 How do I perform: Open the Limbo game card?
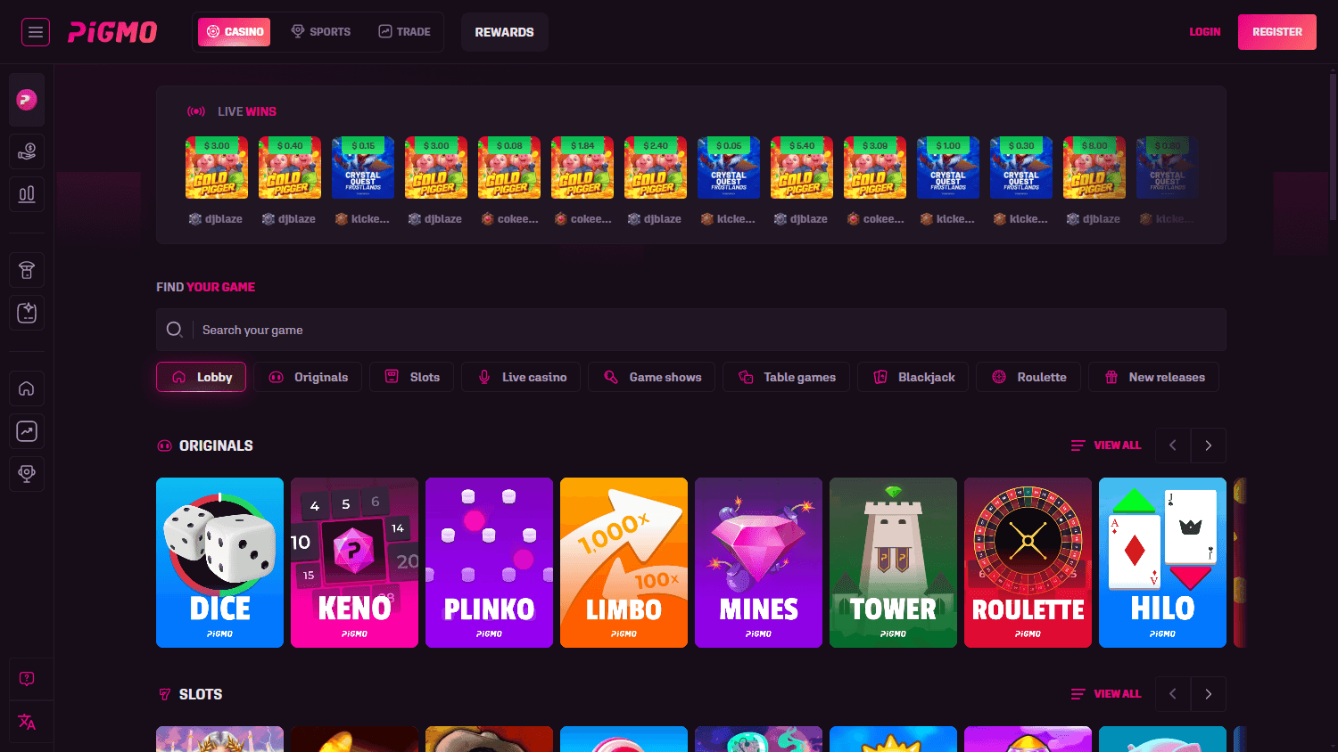(x=624, y=562)
